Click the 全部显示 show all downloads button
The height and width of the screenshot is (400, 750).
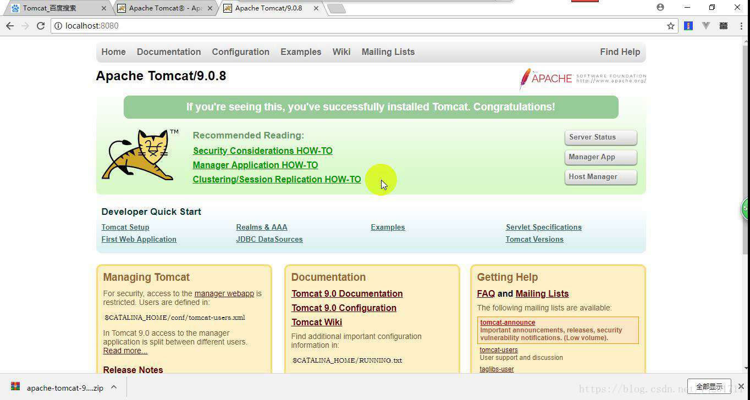click(x=709, y=387)
